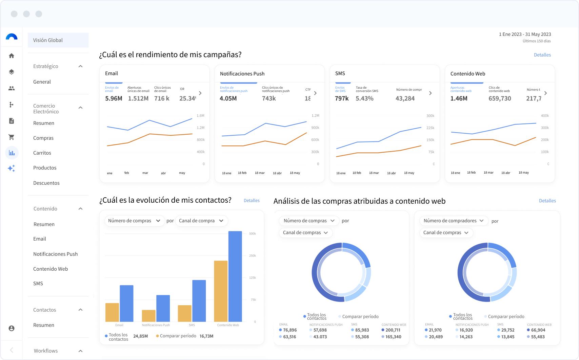Click the shopping cart icon

click(12, 137)
